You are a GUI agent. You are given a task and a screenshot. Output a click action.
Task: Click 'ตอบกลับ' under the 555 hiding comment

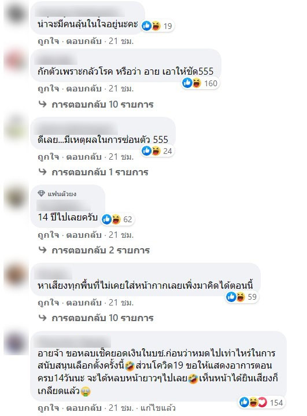click(x=84, y=157)
